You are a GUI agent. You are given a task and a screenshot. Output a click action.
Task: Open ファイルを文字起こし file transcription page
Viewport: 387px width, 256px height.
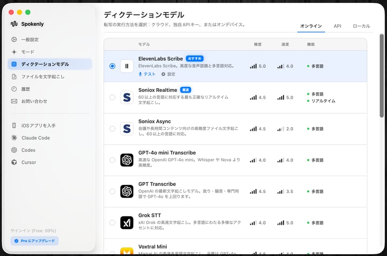pyautogui.click(x=50, y=76)
